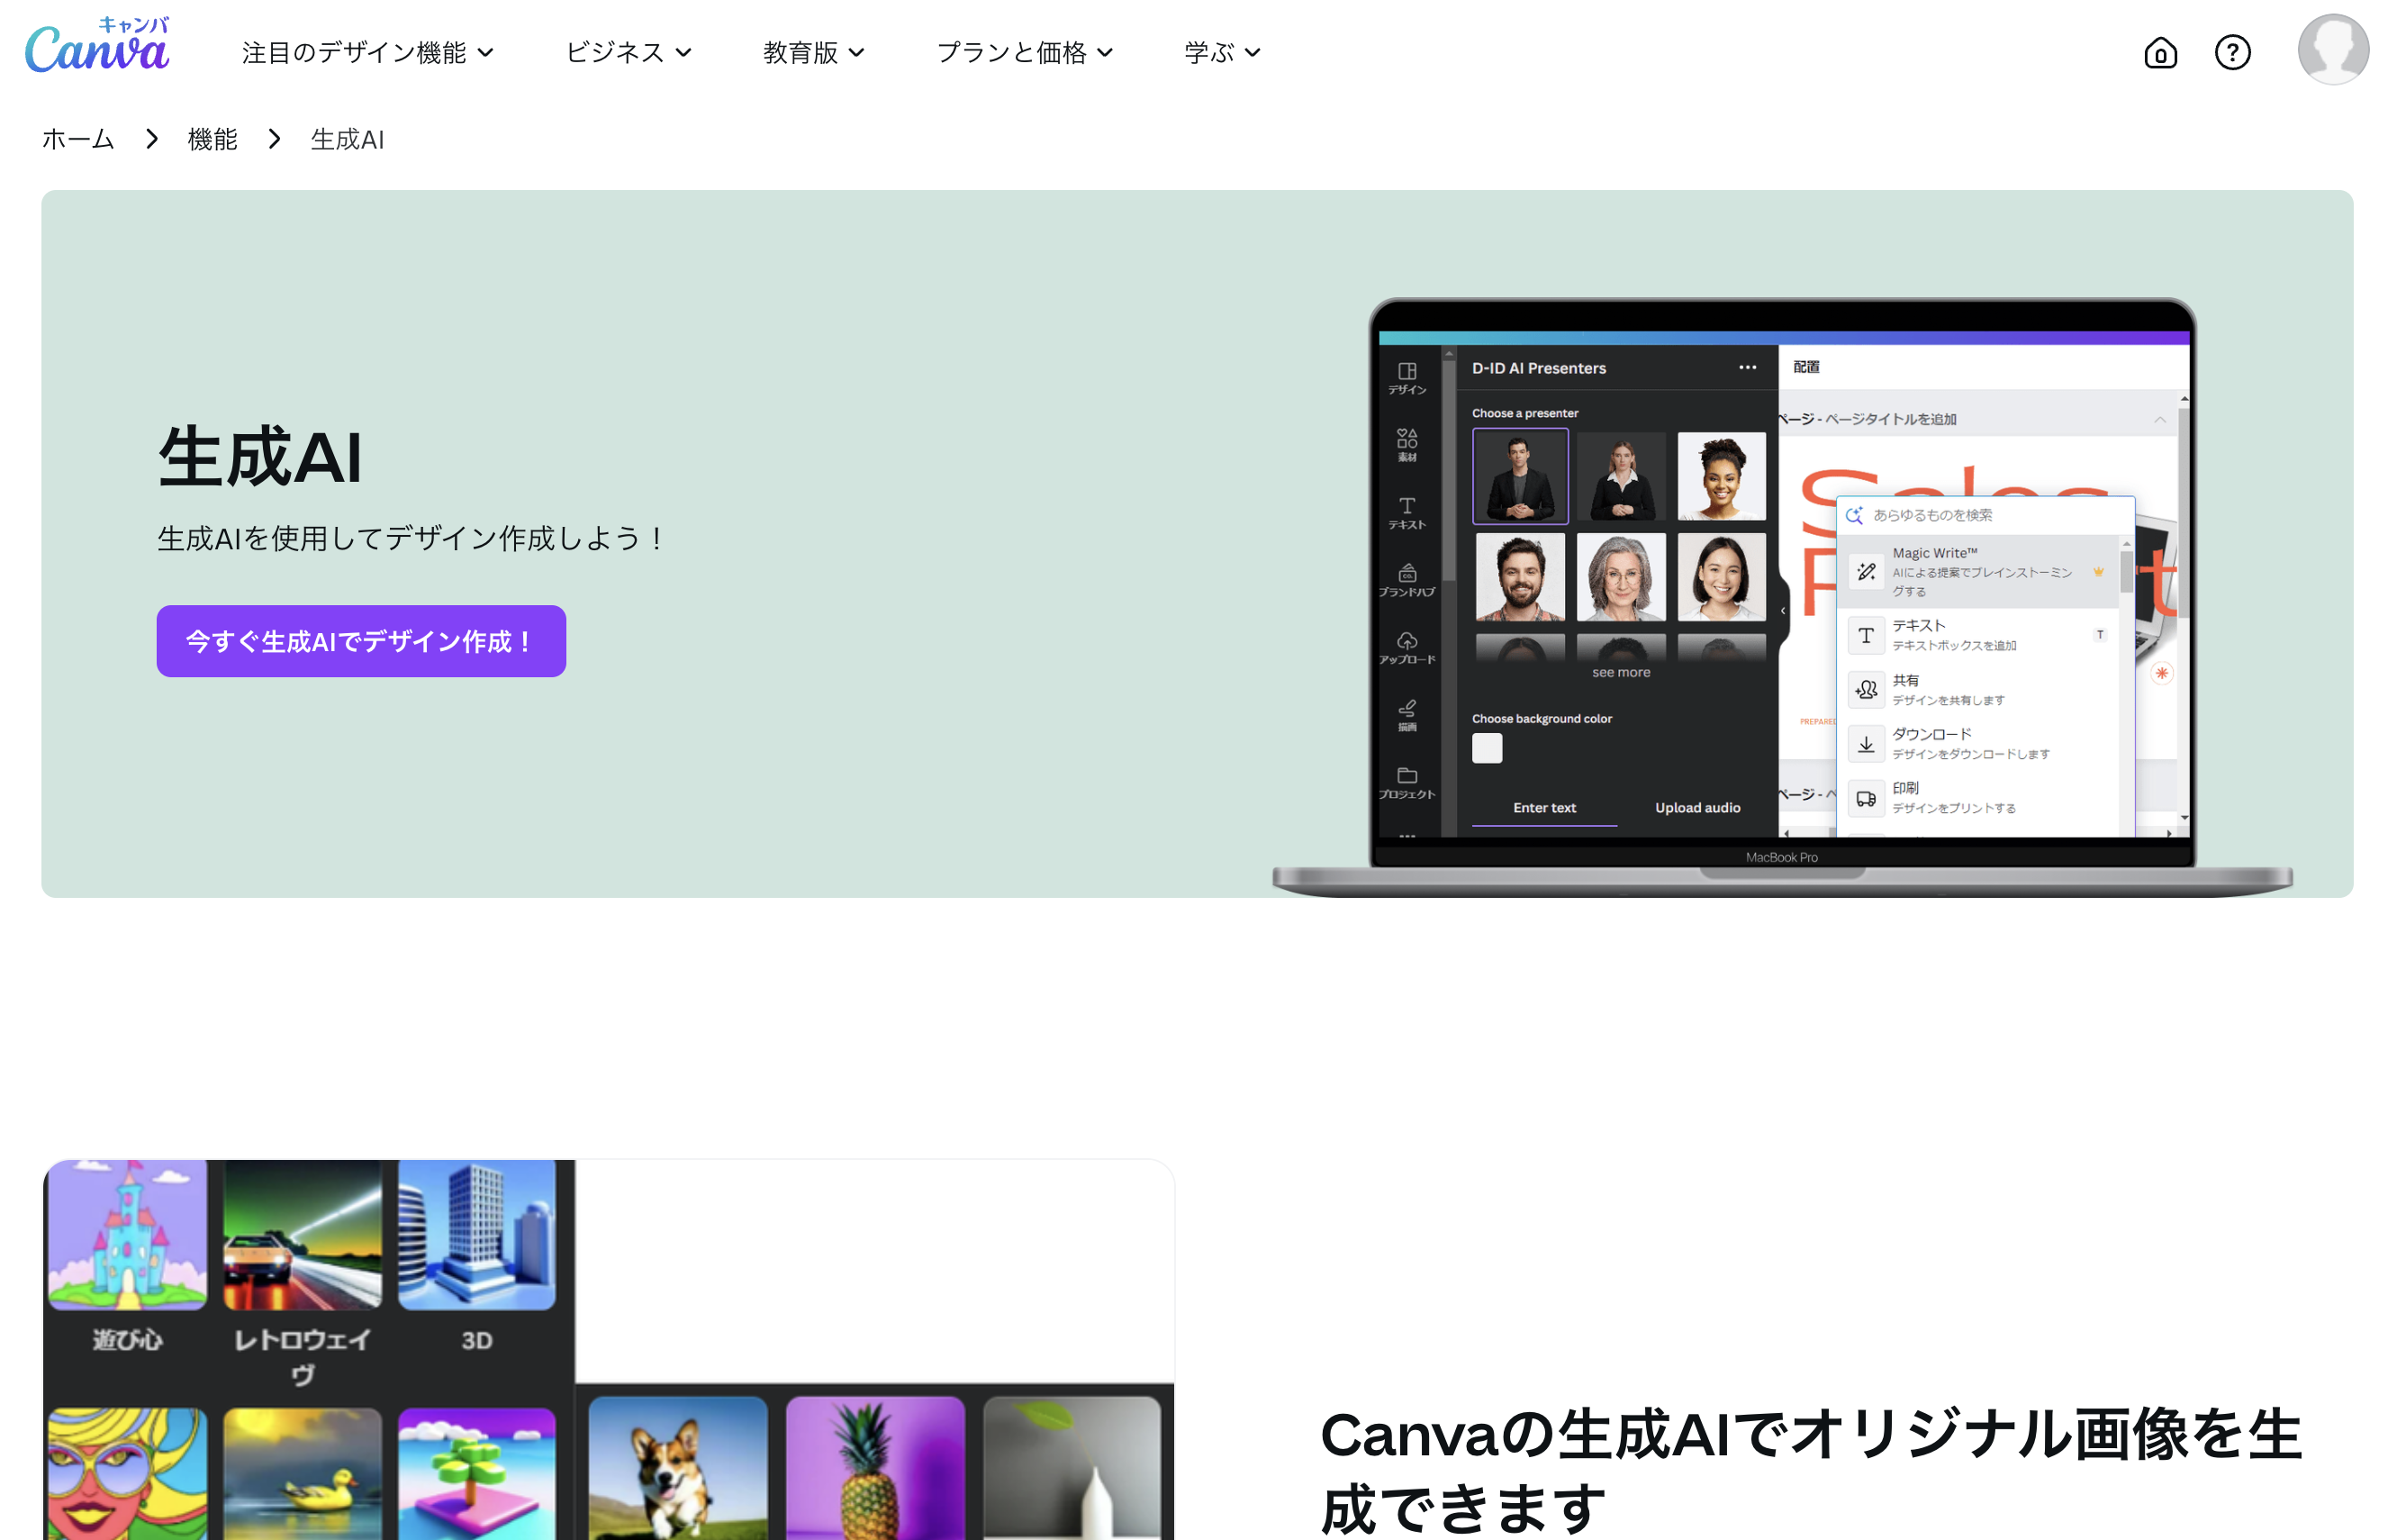Screen dimensions: 2406x1540
Task: Expand the 学ぶ menu
Action: (1222, 52)
